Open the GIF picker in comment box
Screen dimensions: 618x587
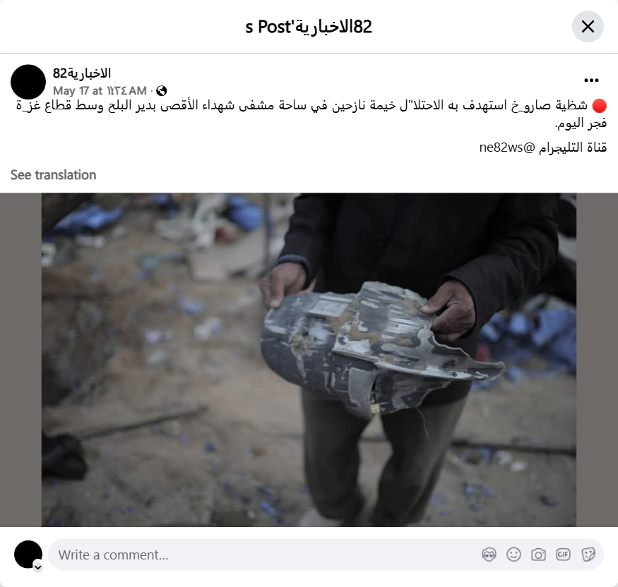[x=563, y=555]
